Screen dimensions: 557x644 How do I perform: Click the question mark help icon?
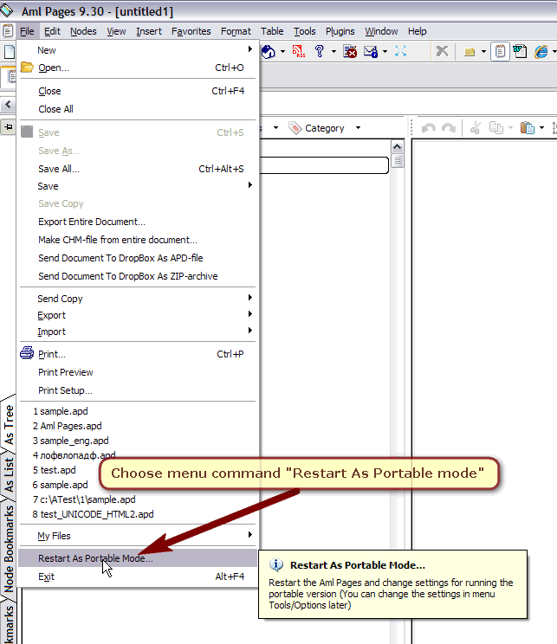click(x=320, y=51)
